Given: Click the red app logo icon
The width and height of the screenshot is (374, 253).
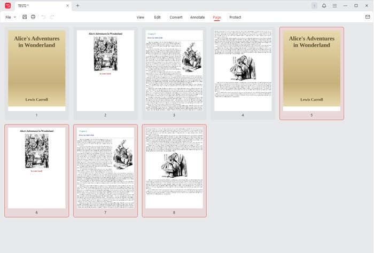Looking at the screenshot, I should click(x=8, y=5).
